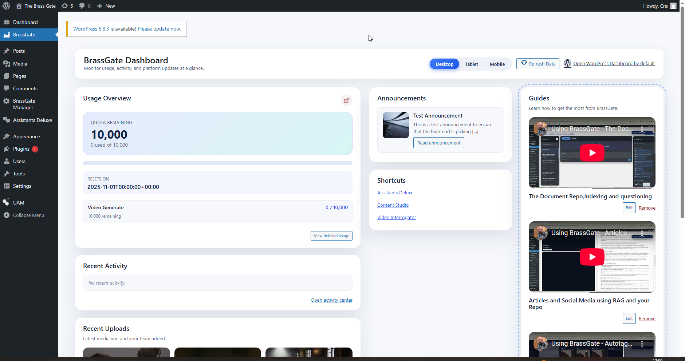Open Plugins in the sidebar

tap(21, 149)
